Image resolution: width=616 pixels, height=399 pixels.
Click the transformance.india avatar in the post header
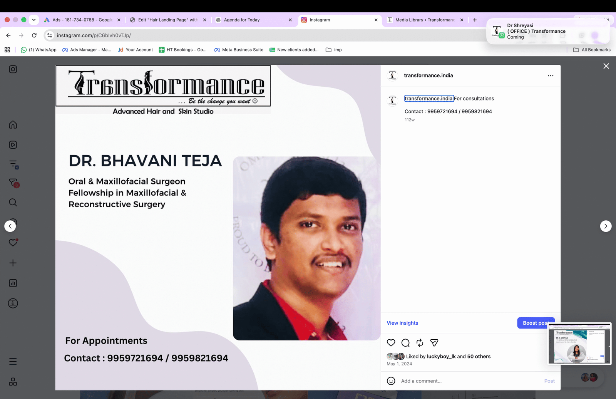392,75
